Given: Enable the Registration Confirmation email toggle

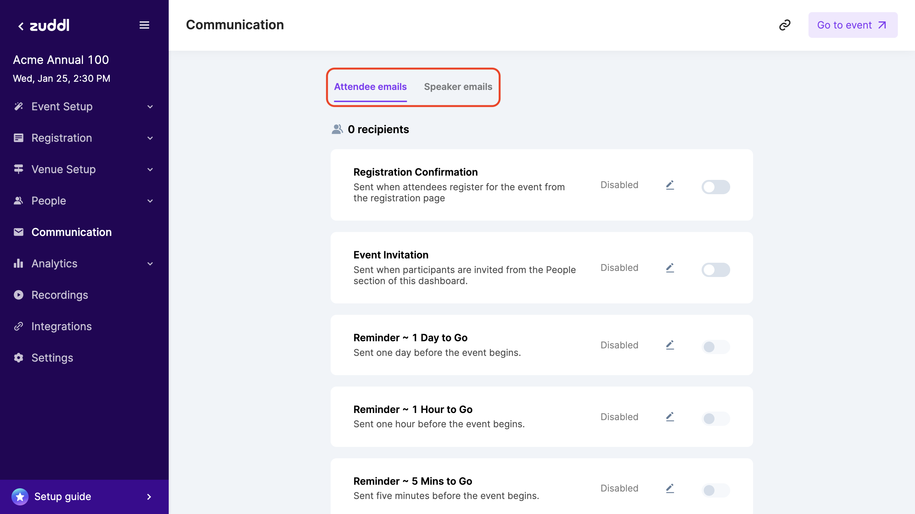Looking at the screenshot, I should pyautogui.click(x=716, y=187).
